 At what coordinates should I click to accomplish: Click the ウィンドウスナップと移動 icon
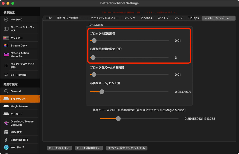point(6,65)
